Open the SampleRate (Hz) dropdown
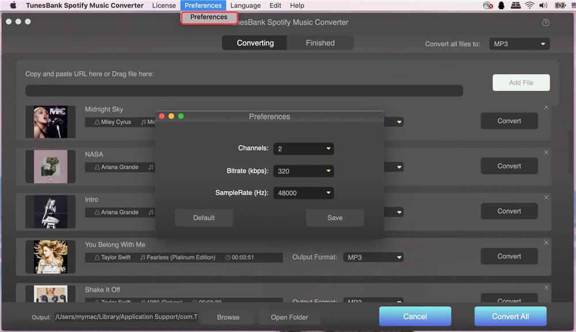This screenshot has height=332, width=576. (304, 193)
